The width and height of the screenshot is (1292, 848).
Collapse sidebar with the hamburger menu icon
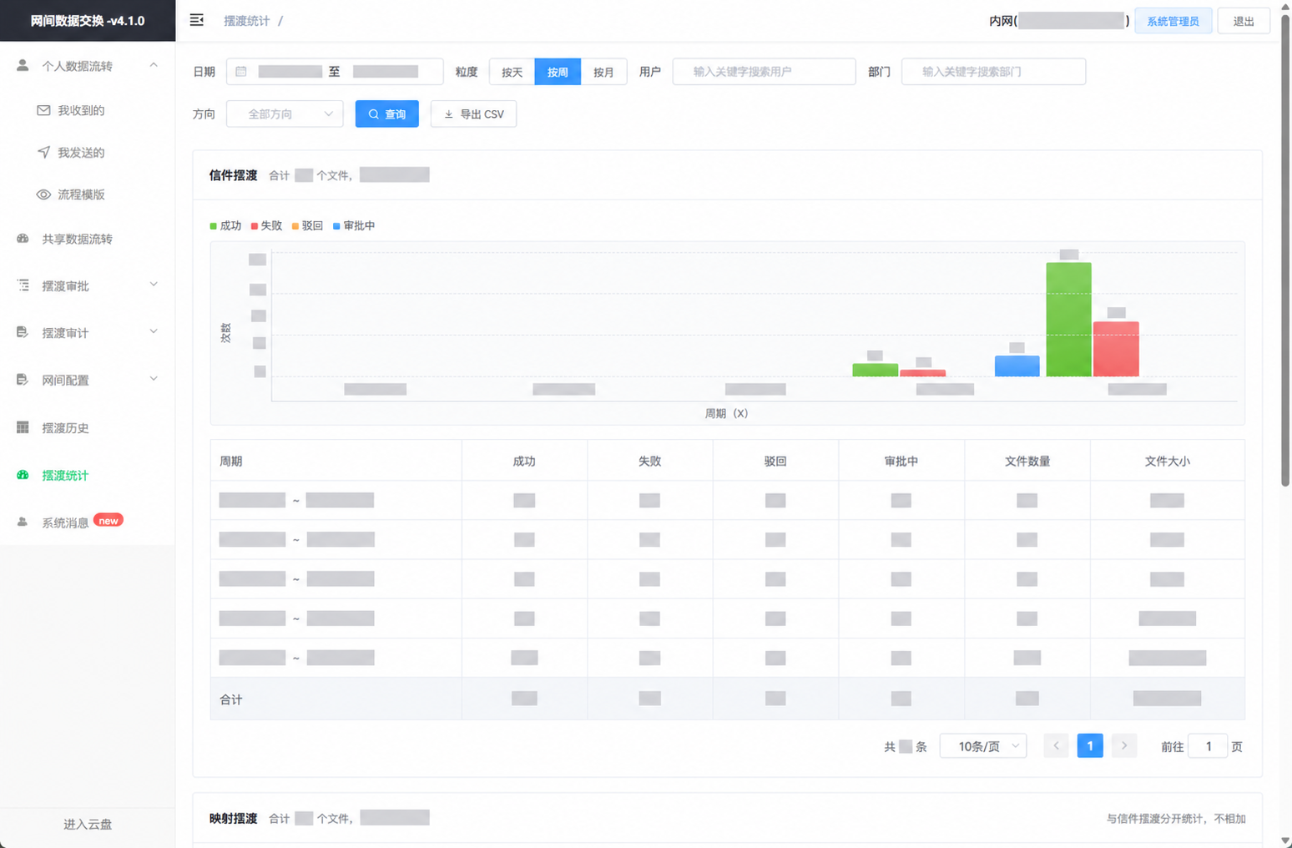pyautogui.click(x=197, y=20)
